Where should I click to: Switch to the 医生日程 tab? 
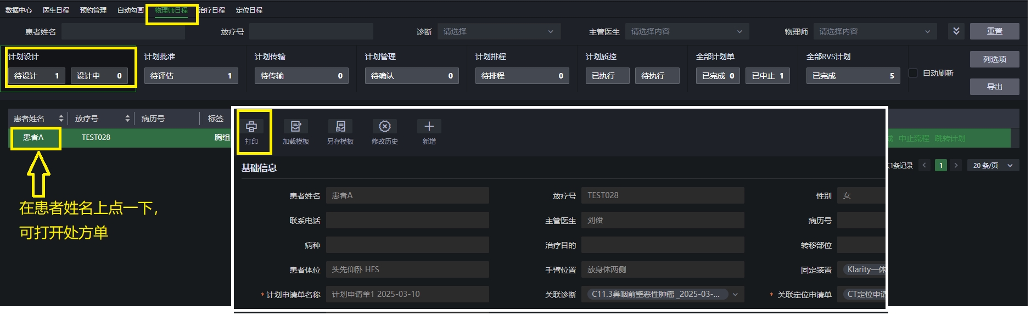pos(56,10)
